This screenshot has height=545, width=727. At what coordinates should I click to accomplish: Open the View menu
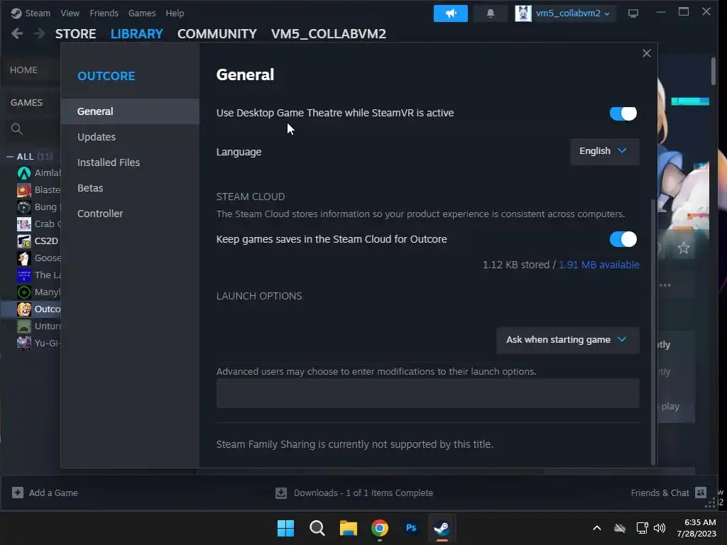click(x=70, y=13)
